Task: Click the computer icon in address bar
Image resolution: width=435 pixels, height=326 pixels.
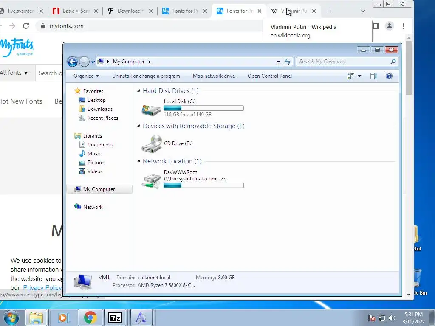Action: [101, 61]
